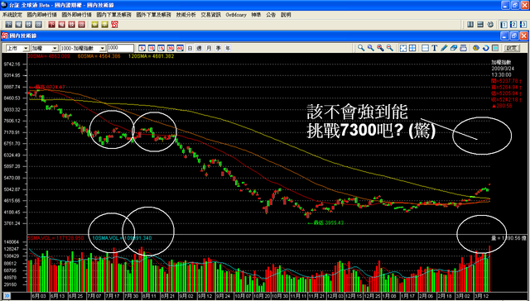The height and width of the screenshot is (301, 530).
Task: Click the first yellow icon in main toolbar
Action: point(94,25)
